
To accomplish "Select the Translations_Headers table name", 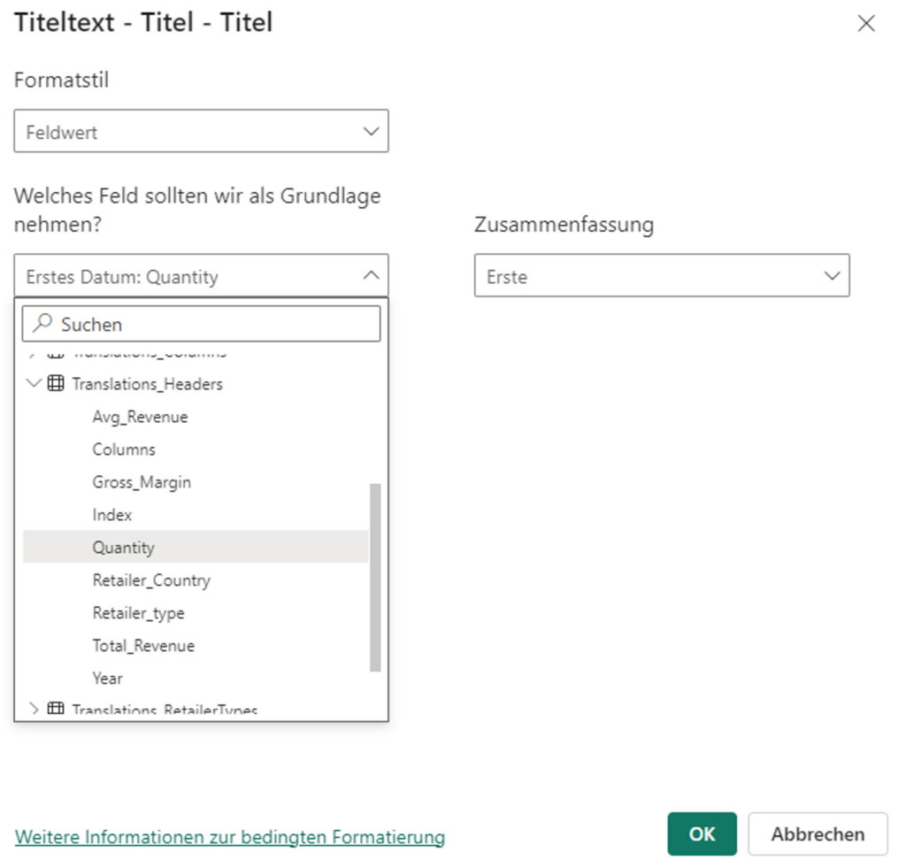I will pos(148,384).
